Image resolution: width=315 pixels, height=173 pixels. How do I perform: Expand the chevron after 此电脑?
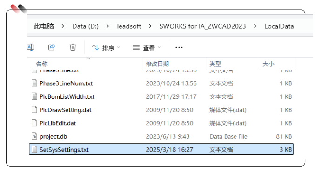pos(63,26)
